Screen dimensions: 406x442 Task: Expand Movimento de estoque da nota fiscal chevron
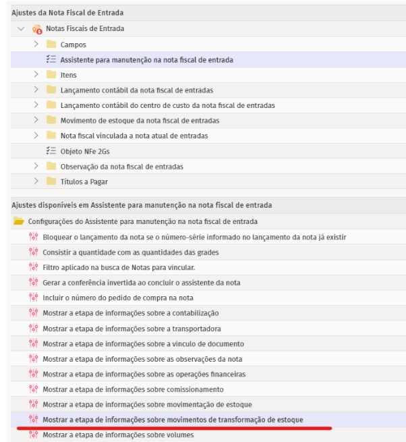[x=36, y=121]
